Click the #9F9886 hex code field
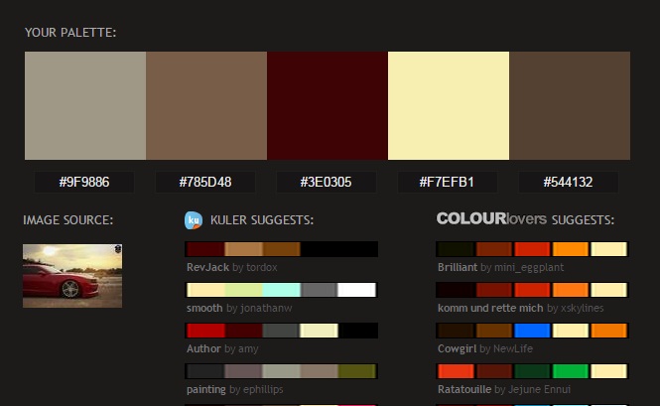Viewport: 660px width, 406px height. (84, 182)
